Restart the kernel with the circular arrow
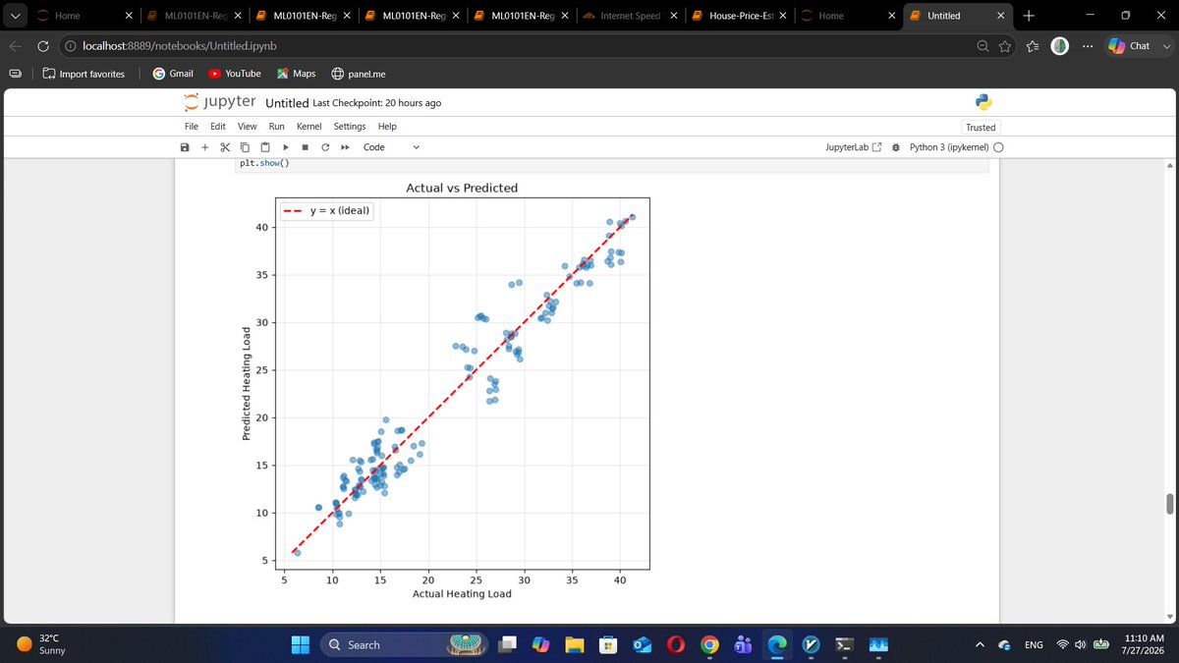This screenshot has width=1179, height=663. [x=325, y=147]
